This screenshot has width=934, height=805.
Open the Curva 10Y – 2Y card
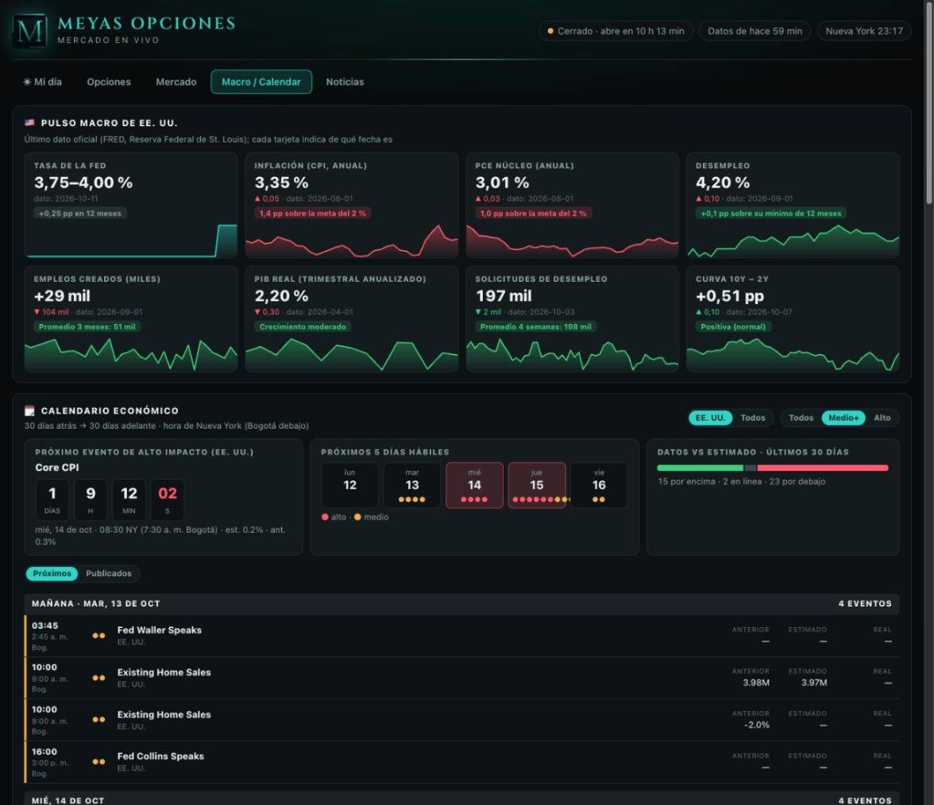(x=793, y=318)
